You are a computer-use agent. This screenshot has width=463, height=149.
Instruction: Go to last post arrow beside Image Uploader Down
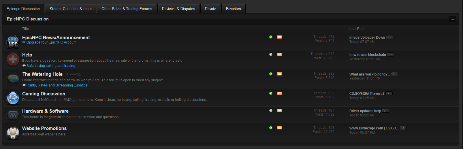389,37
